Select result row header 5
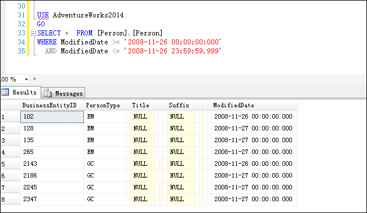The image size is (367, 213). (x=10, y=164)
